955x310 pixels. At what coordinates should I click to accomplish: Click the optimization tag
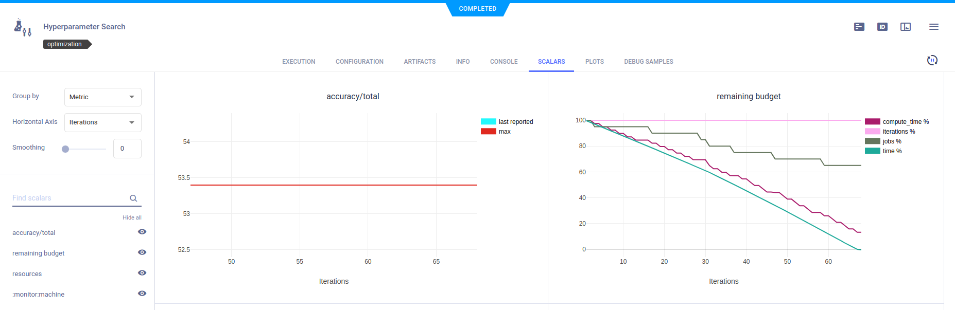65,44
